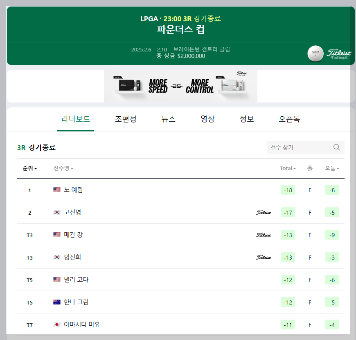Click the -18 total score of 노 예림
Screen dimensions: 356x340
pos(288,190)
